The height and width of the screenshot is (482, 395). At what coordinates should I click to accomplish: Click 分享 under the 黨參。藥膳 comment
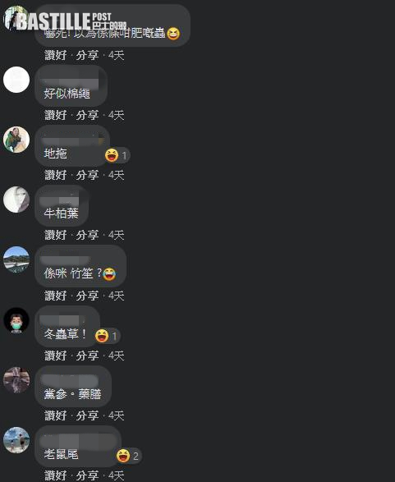[x=87, y=415]
